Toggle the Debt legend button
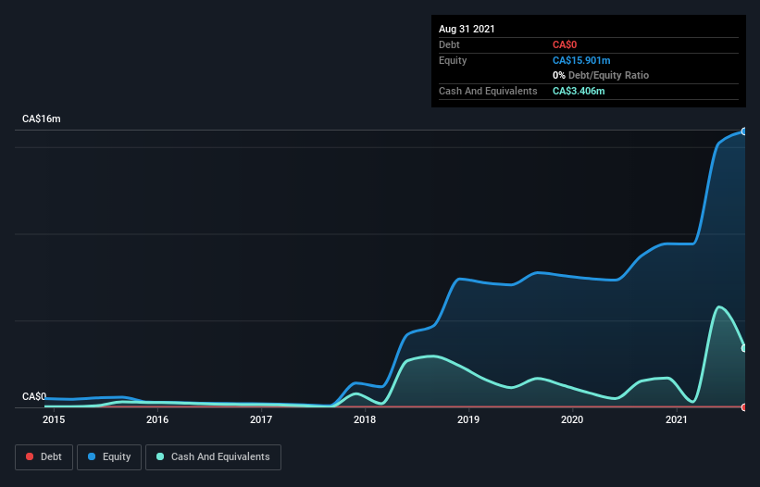The height and width of the screenshot is (487, 760). (x=44, y=457)
